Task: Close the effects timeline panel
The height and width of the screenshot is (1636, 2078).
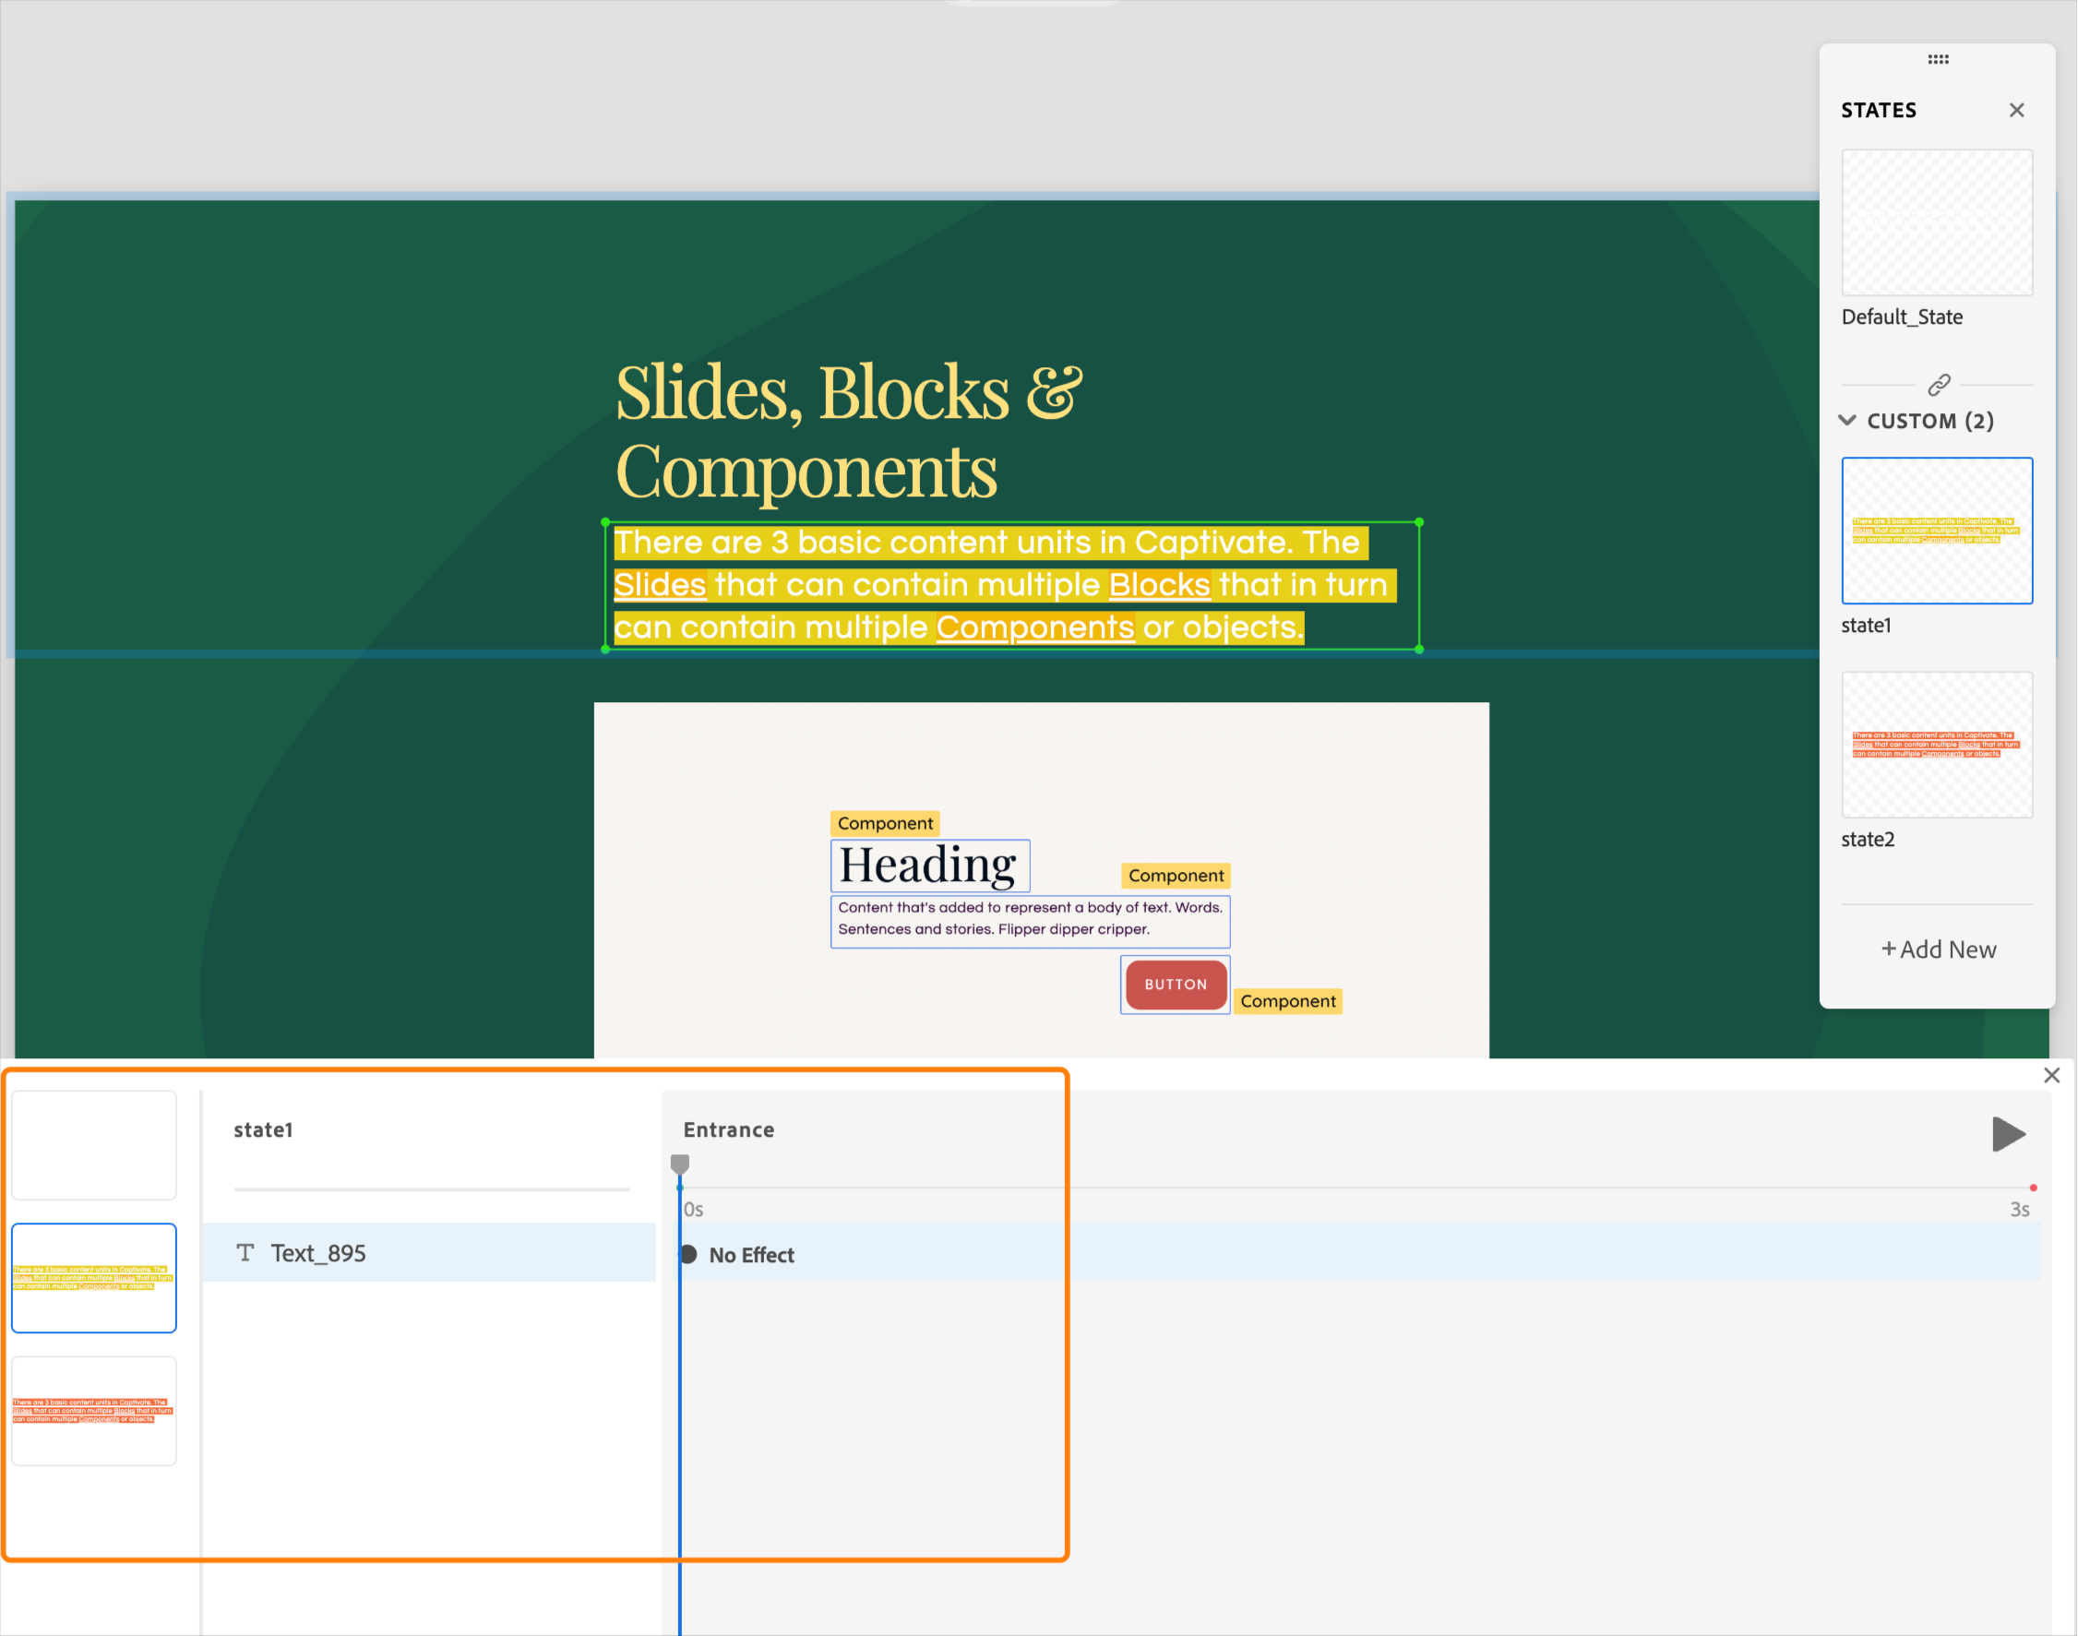Action: click(2051, 1075)
